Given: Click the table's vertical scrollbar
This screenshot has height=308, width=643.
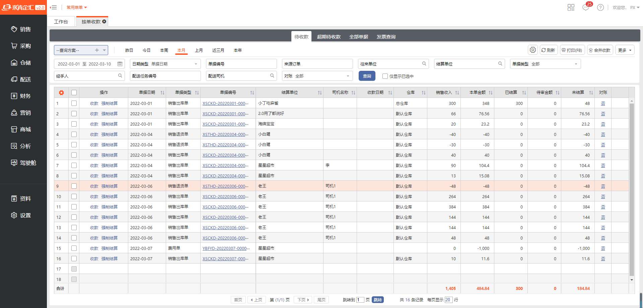Looking at the screenshot, I should pos(632,189).
